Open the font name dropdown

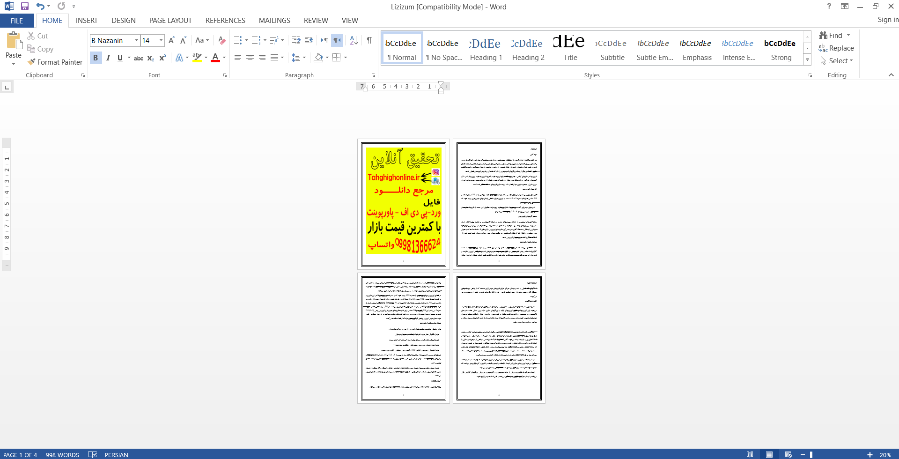coord(137,40)
